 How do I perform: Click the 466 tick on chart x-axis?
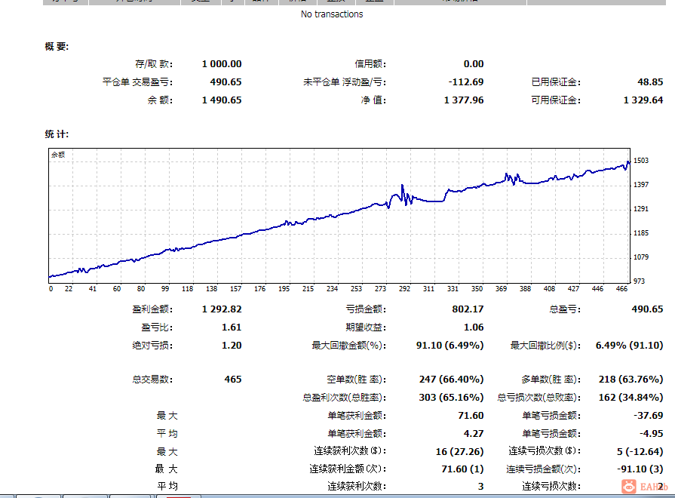click(x=621, y=289)
